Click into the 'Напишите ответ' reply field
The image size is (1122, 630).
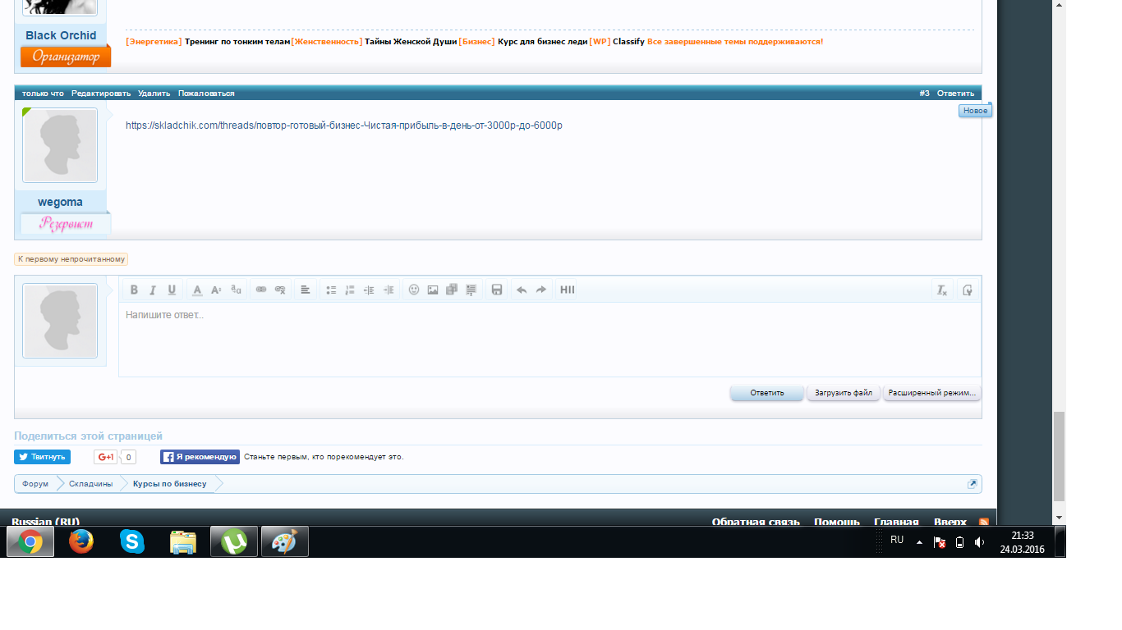pos(550,340)
